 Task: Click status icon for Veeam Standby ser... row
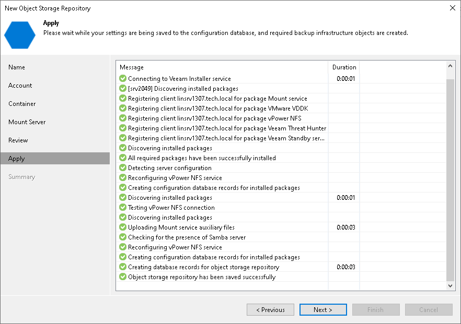[123, 138]
